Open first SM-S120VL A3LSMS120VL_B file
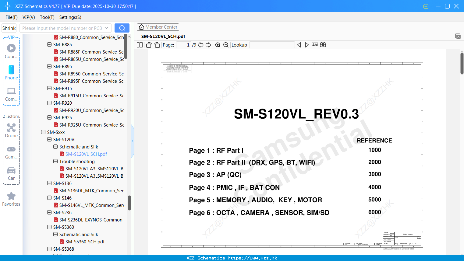 [94, 169]
